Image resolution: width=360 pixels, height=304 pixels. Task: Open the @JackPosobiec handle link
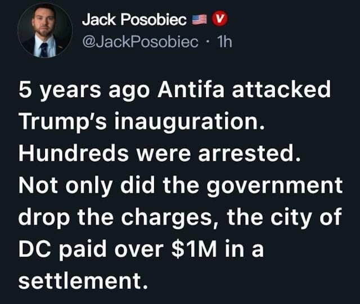(141, 42)
